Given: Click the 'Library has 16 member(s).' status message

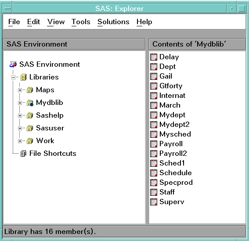Looking at the screenshot, I should pos(50,232).
